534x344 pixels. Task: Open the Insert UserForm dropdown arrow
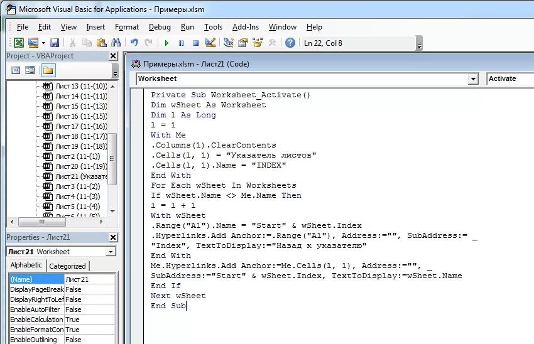click(x=43, y=43)
